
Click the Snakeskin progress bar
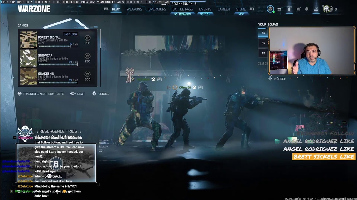click(58, 82)
